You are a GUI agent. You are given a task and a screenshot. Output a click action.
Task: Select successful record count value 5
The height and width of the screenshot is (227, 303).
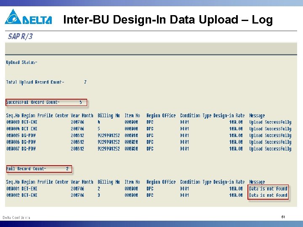click(81, 102)
